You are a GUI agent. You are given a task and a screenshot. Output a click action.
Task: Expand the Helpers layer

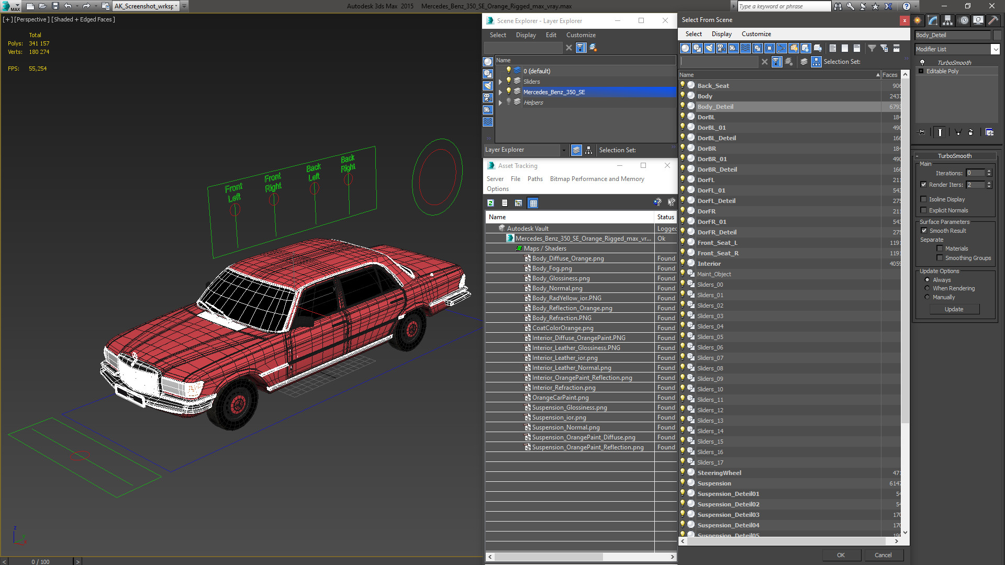[x=500, y=103]
